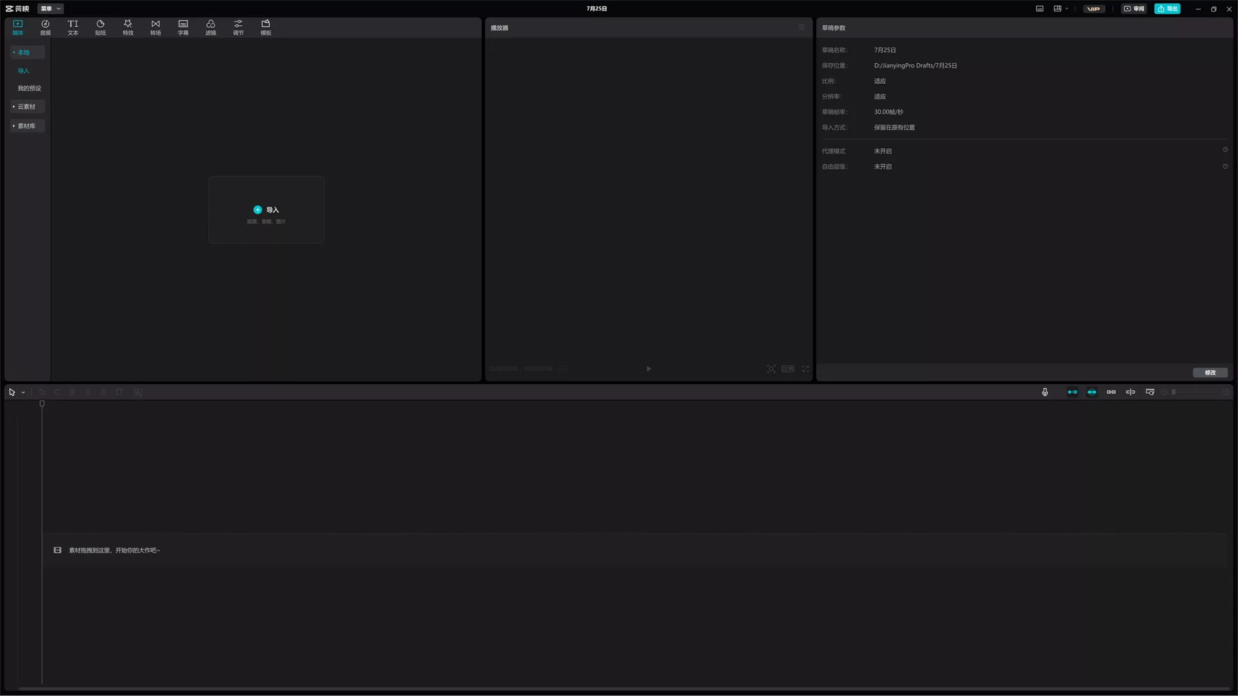Expand the 云素材 tree section
The height and width of the screenshot is (696, 1238).
pos(26,106)
